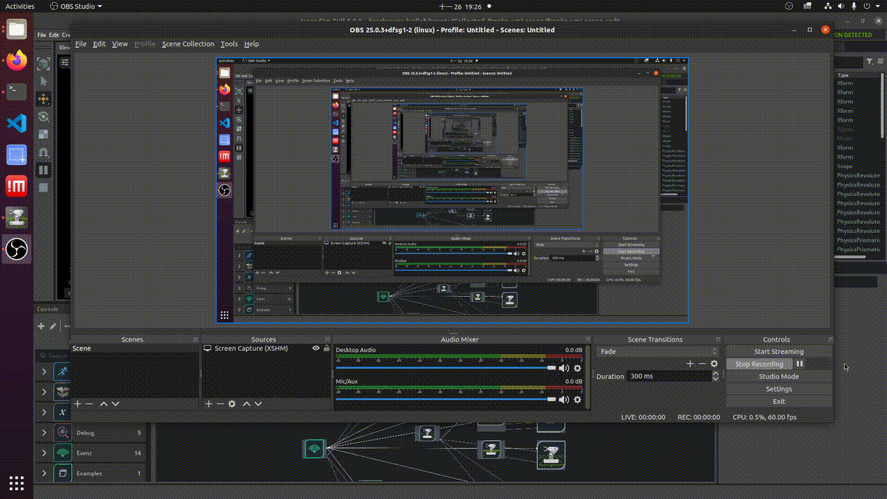
Task: Add a new scene with the plus icon
Action: (78, 404)
